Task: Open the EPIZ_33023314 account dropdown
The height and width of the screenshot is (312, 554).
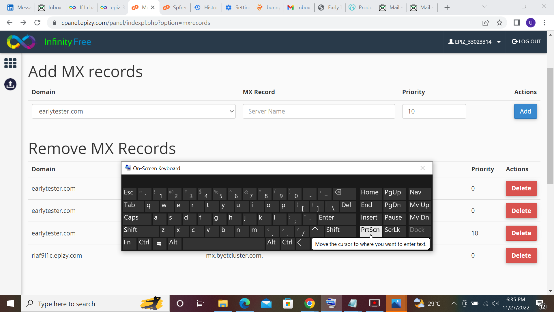Action: click(x=474, y=42)
